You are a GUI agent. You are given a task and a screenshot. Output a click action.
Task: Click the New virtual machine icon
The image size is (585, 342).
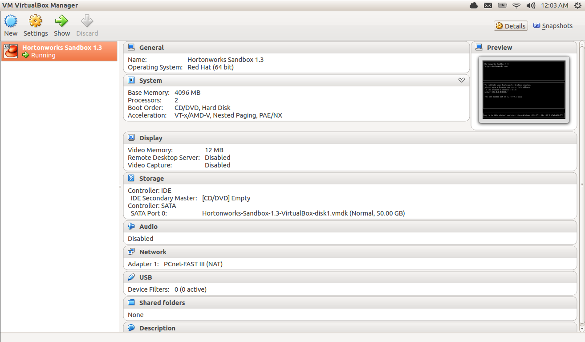tap(11, 21)
